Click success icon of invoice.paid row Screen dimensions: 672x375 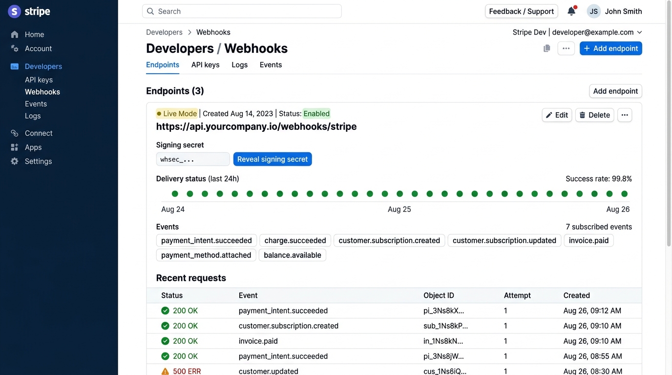165,341
